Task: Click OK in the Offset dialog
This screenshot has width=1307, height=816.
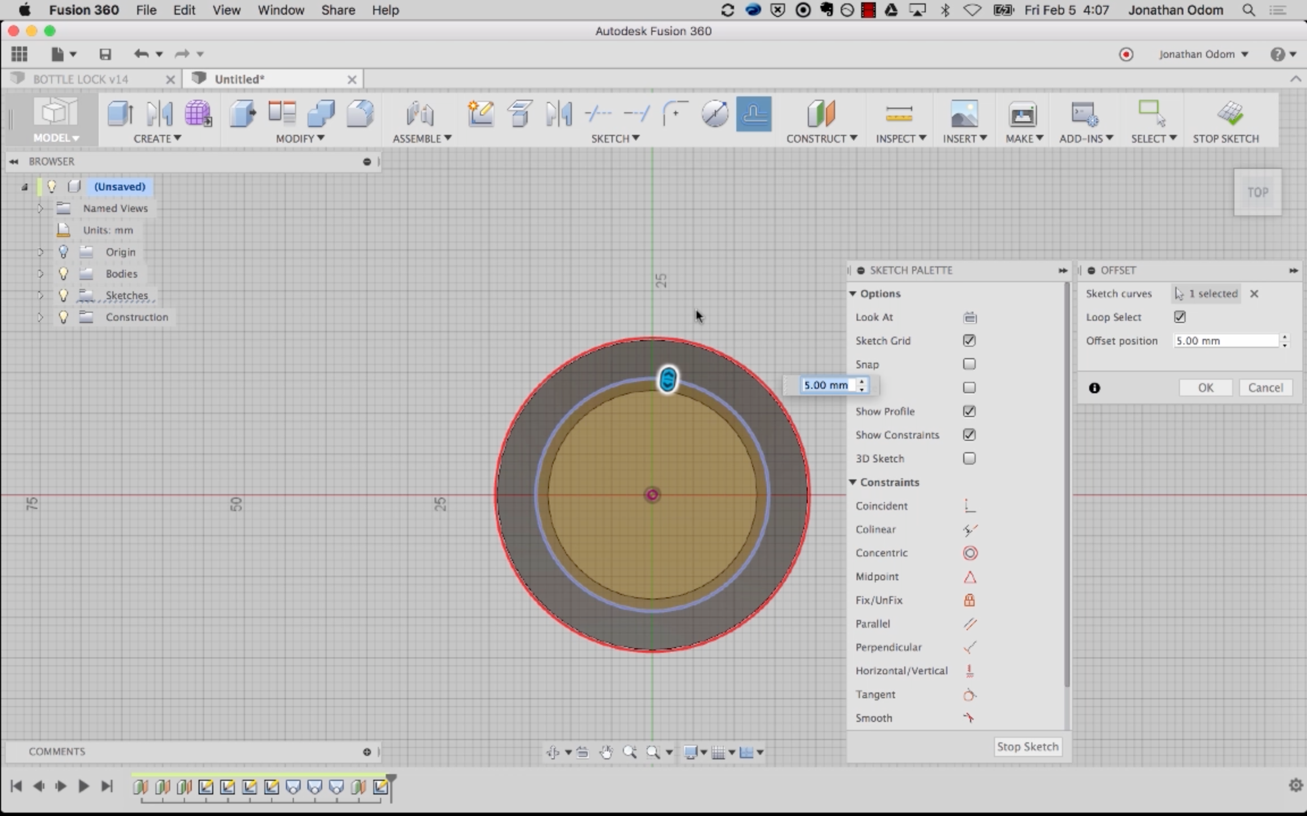Action: pos(1205,388)
